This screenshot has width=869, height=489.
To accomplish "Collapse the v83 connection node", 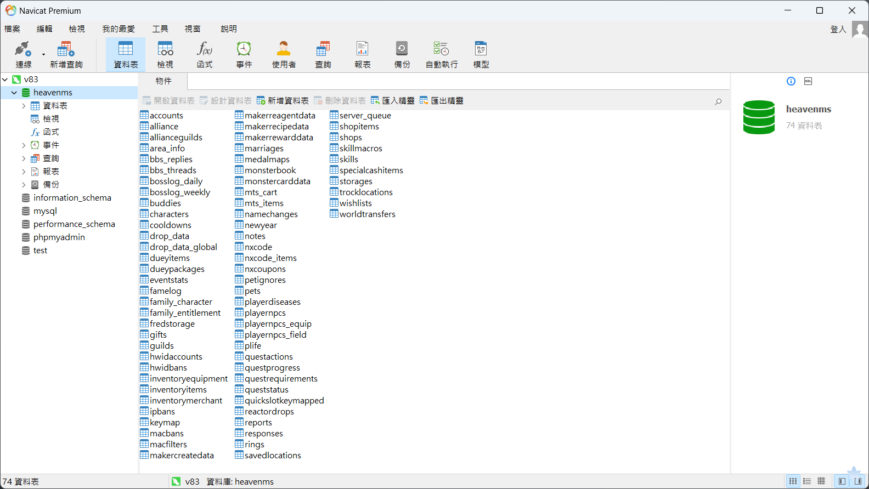I will click(x=5, y=79).
